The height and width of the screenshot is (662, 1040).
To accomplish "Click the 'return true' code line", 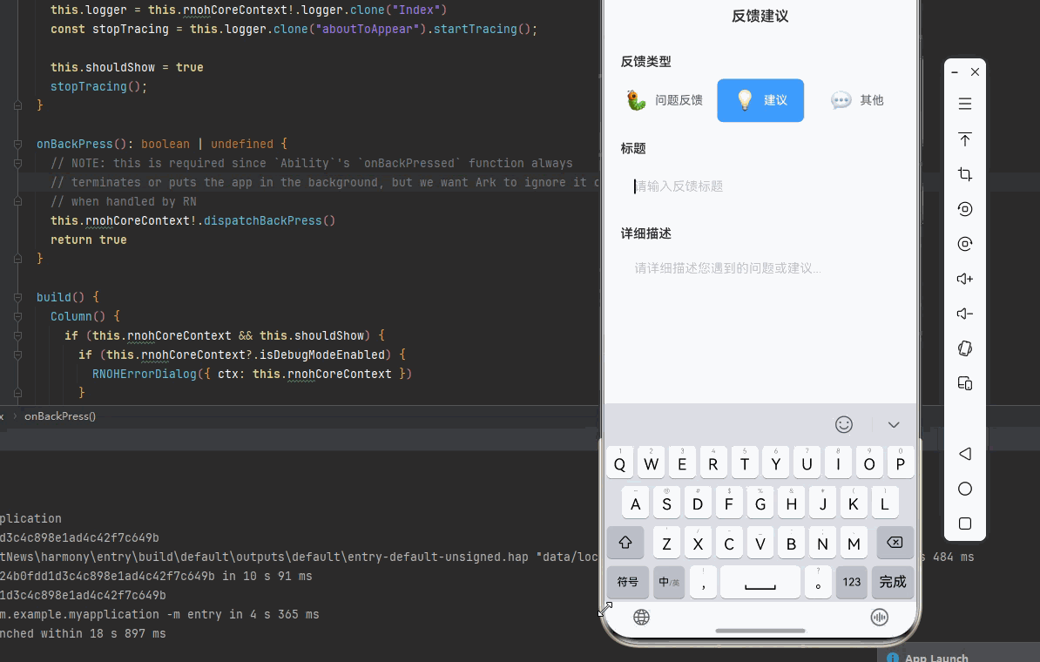I will (88, 240).
